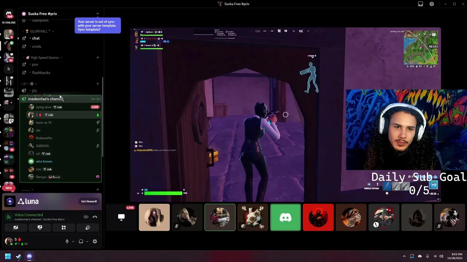
Task: Open OneDrive cloud tray icon
Action: click(x=420, y=256)
